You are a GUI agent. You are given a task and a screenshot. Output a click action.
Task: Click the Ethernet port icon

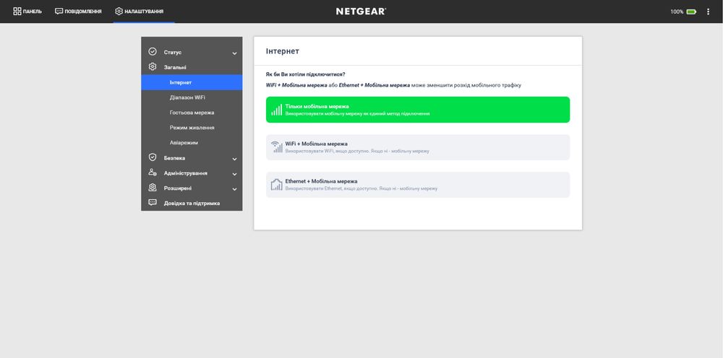[x=277, y=185]
